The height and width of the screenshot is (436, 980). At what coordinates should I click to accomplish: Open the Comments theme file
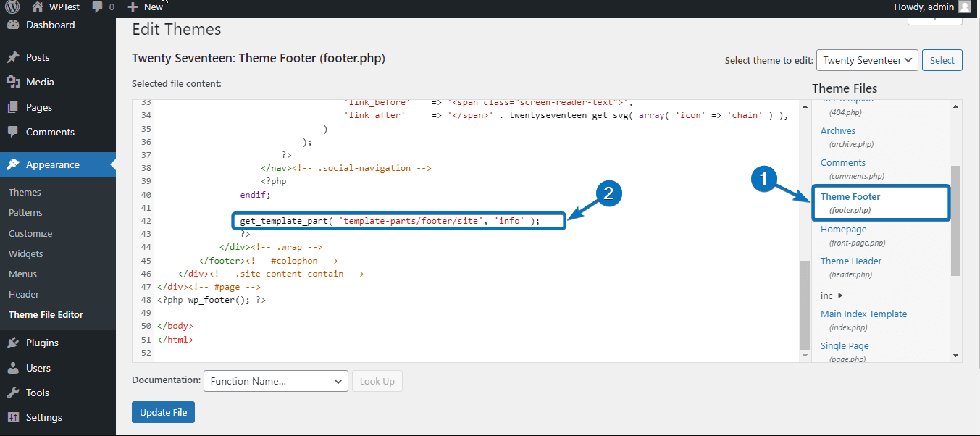(x=843, y=162)
